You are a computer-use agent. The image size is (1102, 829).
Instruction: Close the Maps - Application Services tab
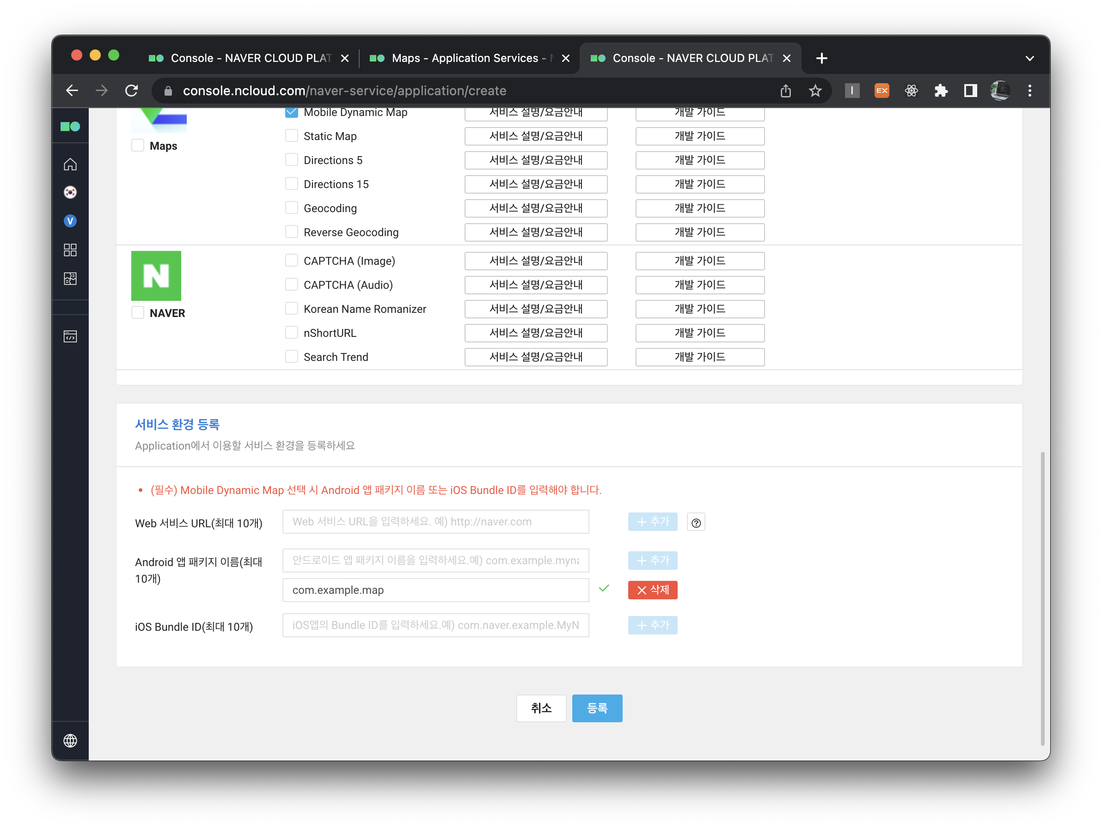pyautogui.click(x=566, y=58)
